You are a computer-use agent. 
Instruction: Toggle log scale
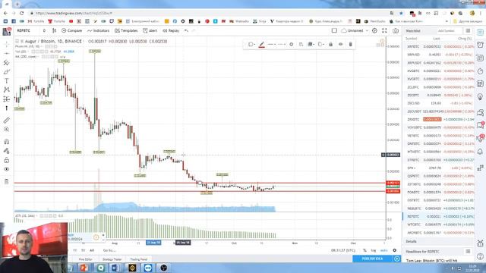tap(374, 250)
